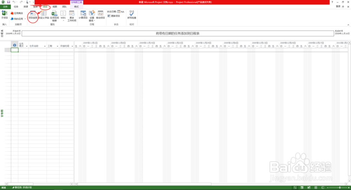Open the Undo history dropdown arrow
The width and height of the screenshot is (351, 190).
pos(17,2)
